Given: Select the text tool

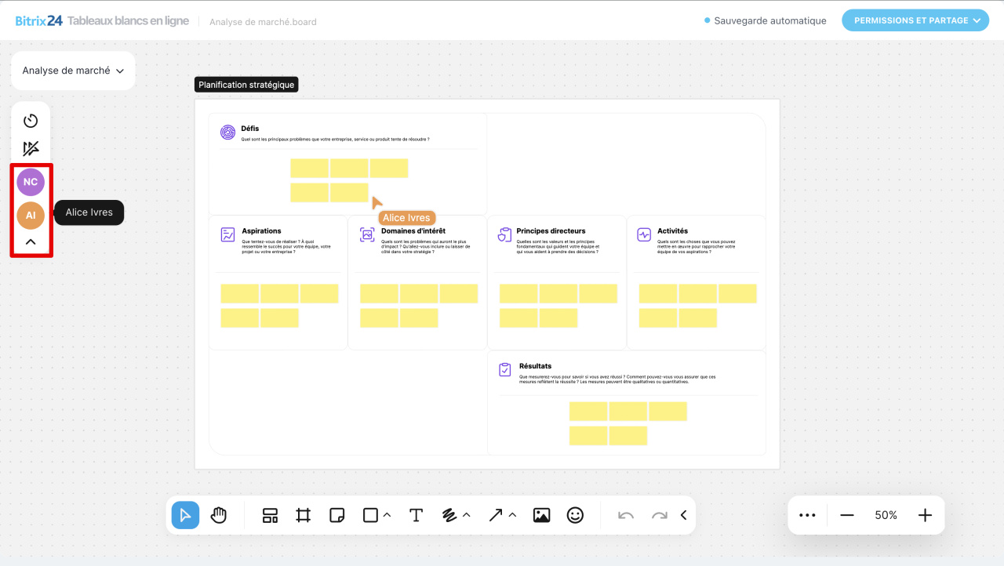Looking at the screenshot, I should (416, 515).
